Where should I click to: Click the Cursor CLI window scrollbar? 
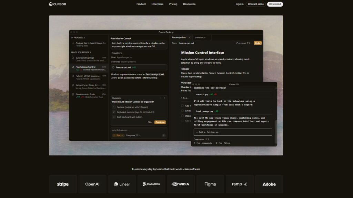[x=276, y=132]
